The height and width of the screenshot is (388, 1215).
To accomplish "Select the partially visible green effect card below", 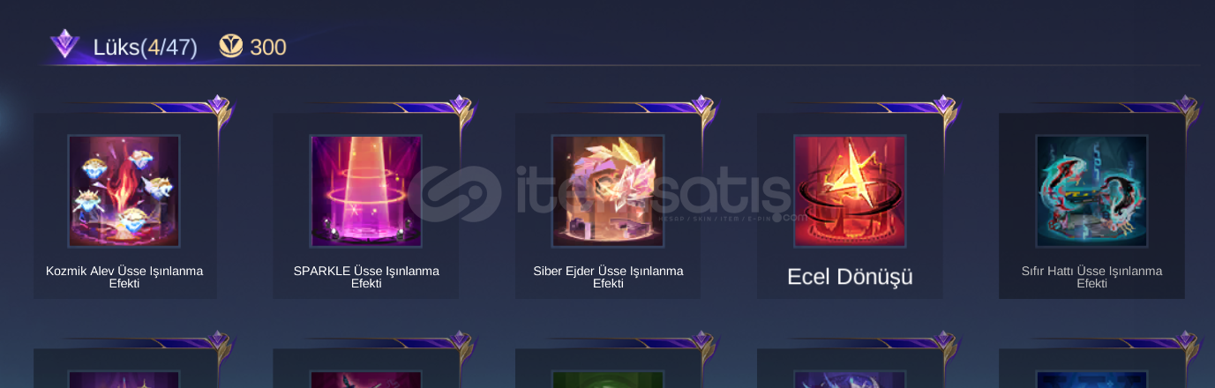I will point(608,369).
